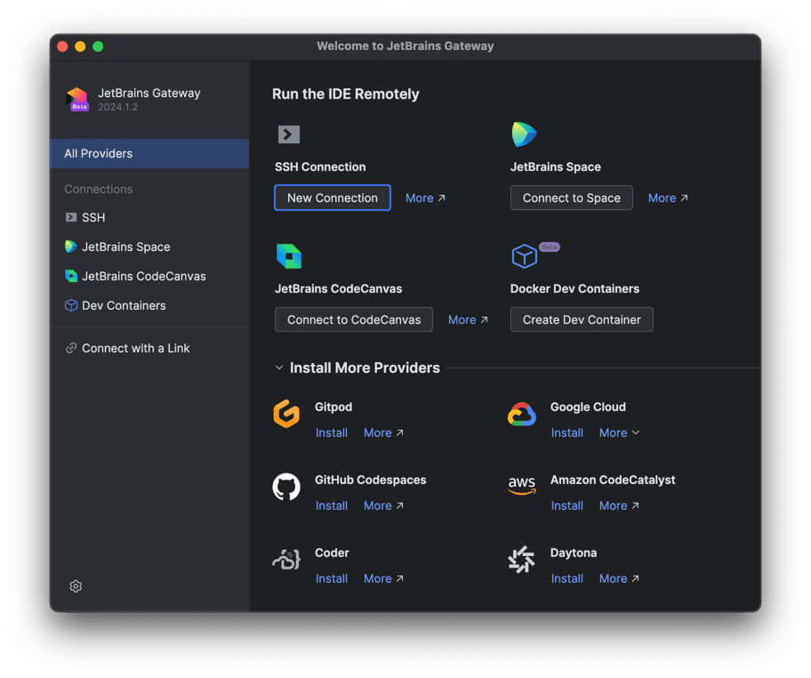
Task: Open More link for GitHub Codespaces
Action: 383,505
